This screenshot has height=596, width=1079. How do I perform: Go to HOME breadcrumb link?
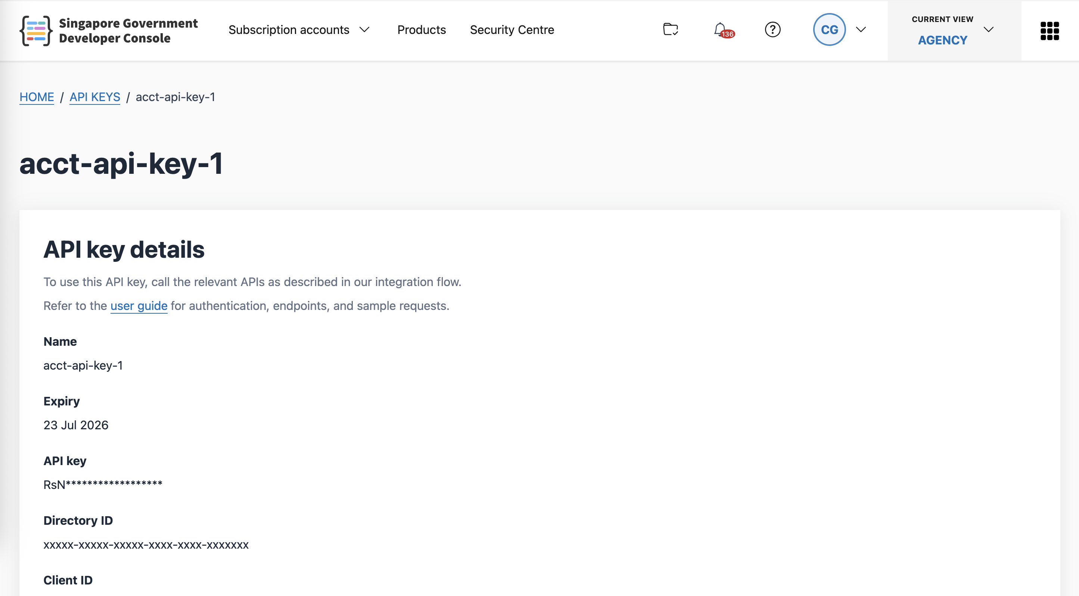pos(37,97)
